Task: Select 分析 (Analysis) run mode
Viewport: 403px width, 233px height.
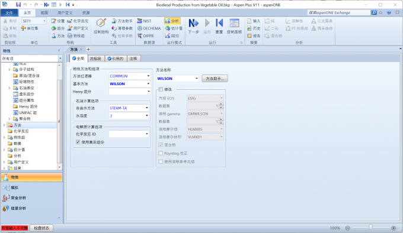Action: tap(172, 21)
